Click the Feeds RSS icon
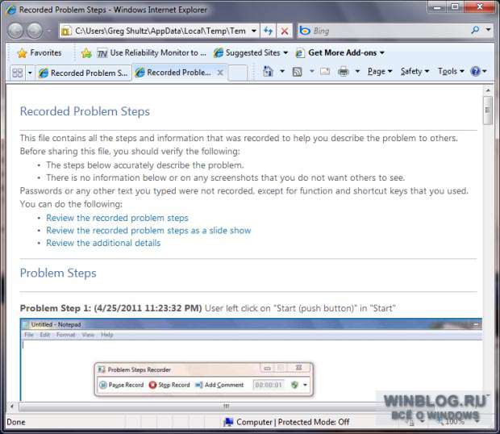This screenshot has height=434, width=500. 298,72
